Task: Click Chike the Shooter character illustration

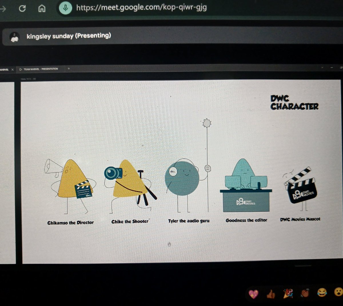Action: pyautogui.click(x=130, y=186)
